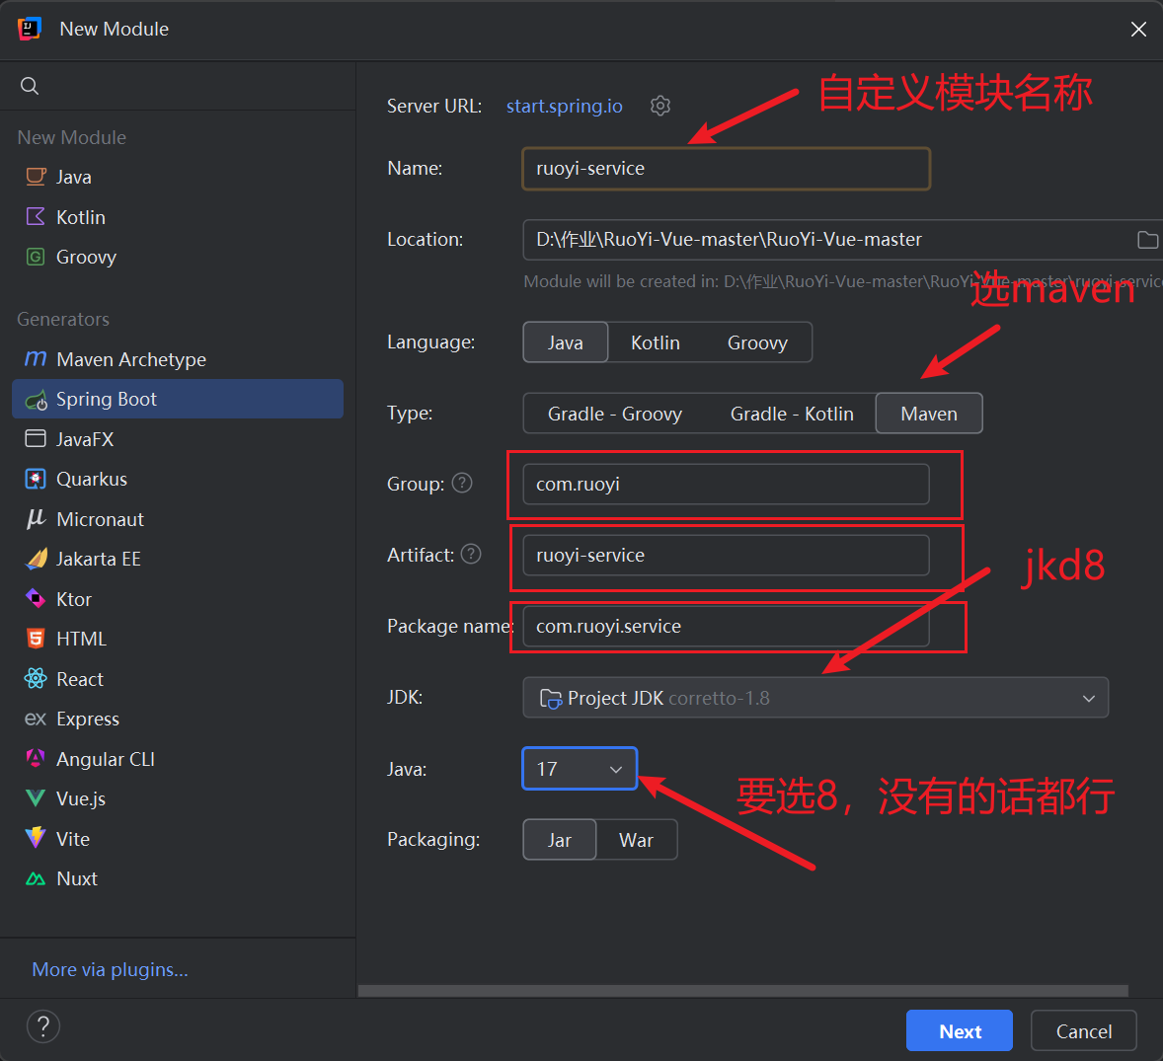Set Language to Groovy
The height and width of the screenshot is (1061, 1163).
[x=757, y=342]
